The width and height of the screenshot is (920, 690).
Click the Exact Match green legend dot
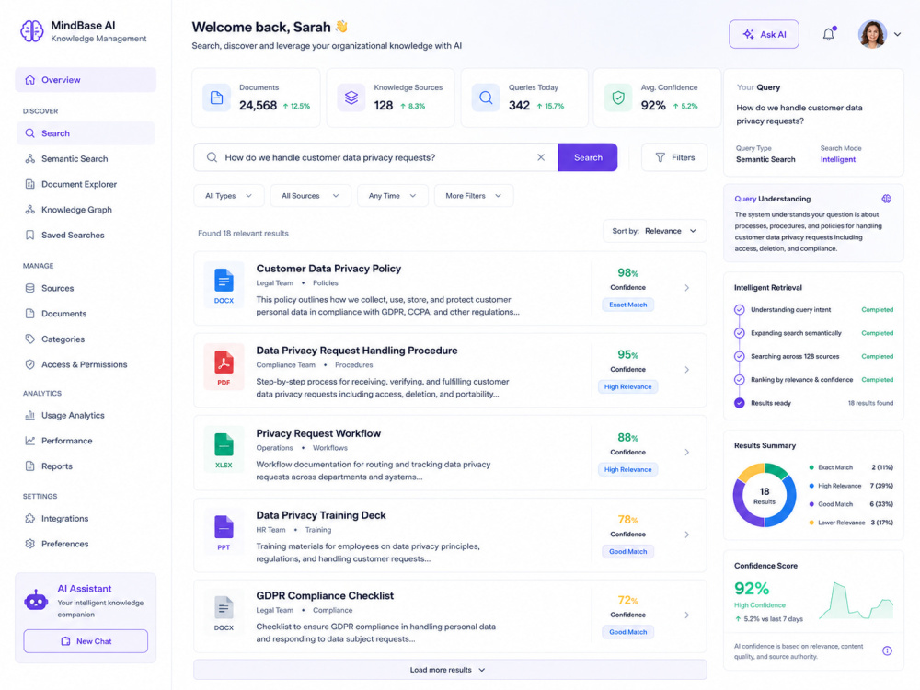(x=811, y=467)
